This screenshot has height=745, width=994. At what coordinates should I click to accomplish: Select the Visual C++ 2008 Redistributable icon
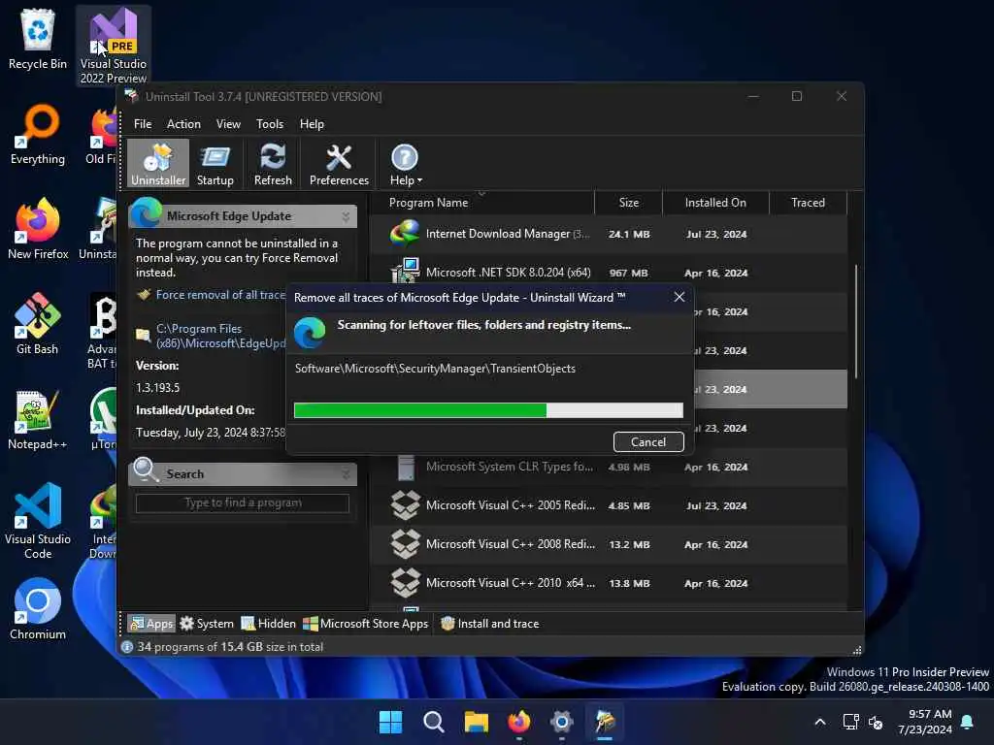click(x=405, y=544)
